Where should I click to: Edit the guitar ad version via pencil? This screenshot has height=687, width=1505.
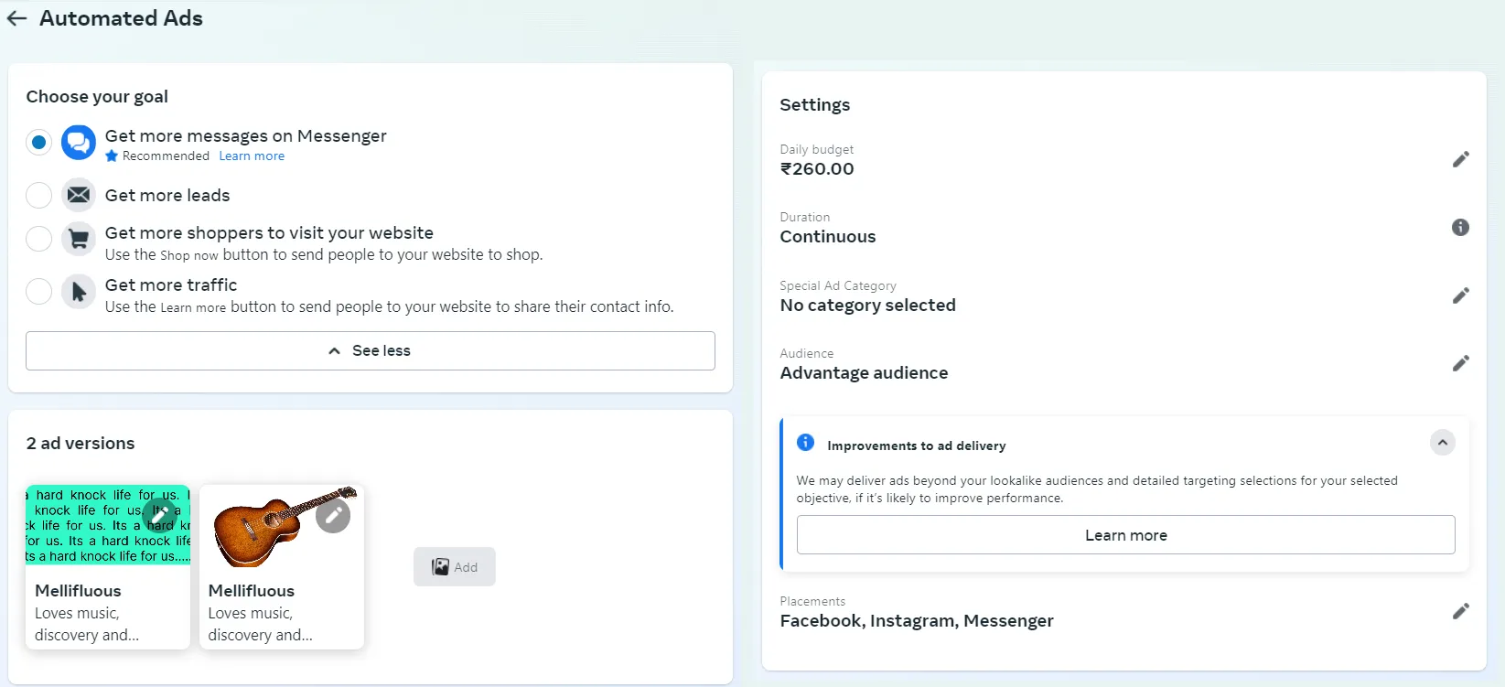pos(333,515)
